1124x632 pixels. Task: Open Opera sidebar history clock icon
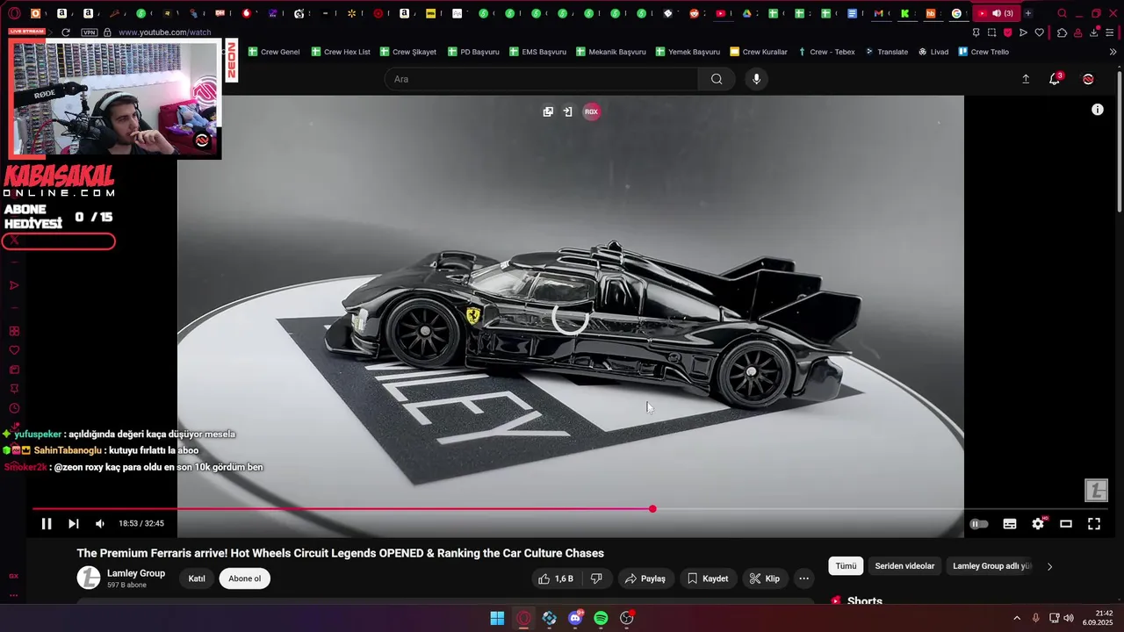click(x=14, y=408)
